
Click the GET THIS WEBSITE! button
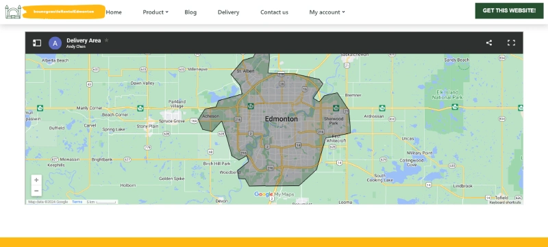coord(509,11)
